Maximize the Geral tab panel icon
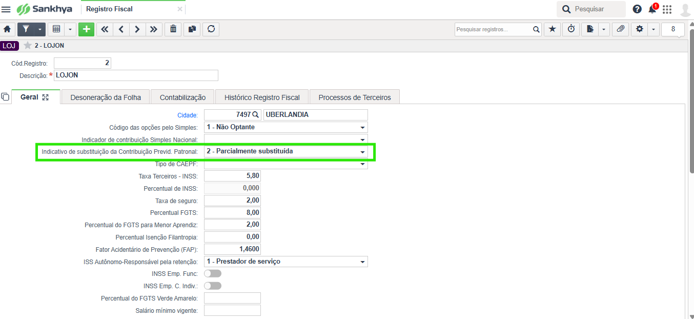The image size is (694, 319). (46, 97)
